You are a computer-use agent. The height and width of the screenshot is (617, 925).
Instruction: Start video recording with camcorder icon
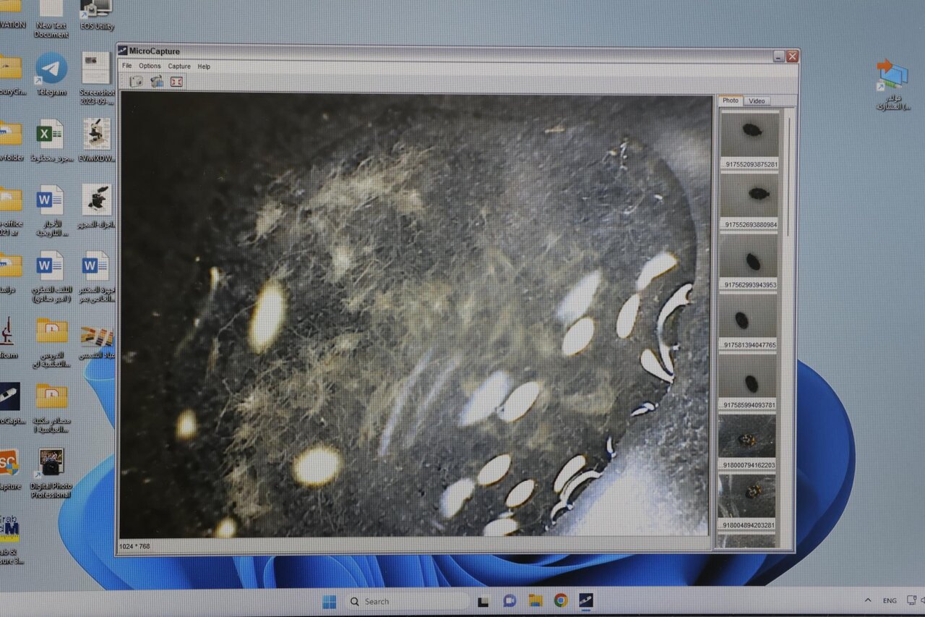pyautogui.click(x=156, y=82)
